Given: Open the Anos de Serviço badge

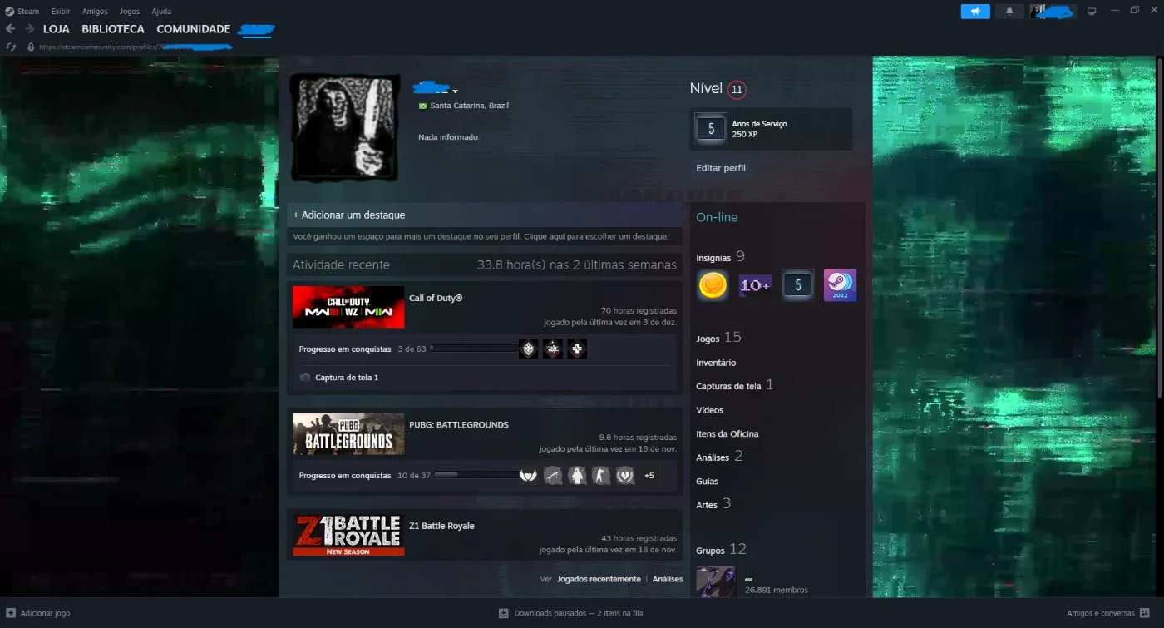Looking at the screenshot, I should 771,129.
